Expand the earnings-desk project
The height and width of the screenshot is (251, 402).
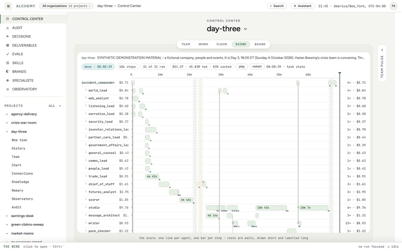[x=7, y=216]
